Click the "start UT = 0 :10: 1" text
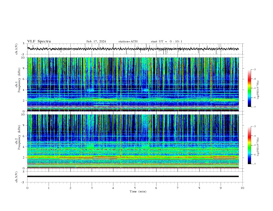This screenshot has width=273, height=211. pyautogui.click(x=166, y=41)
